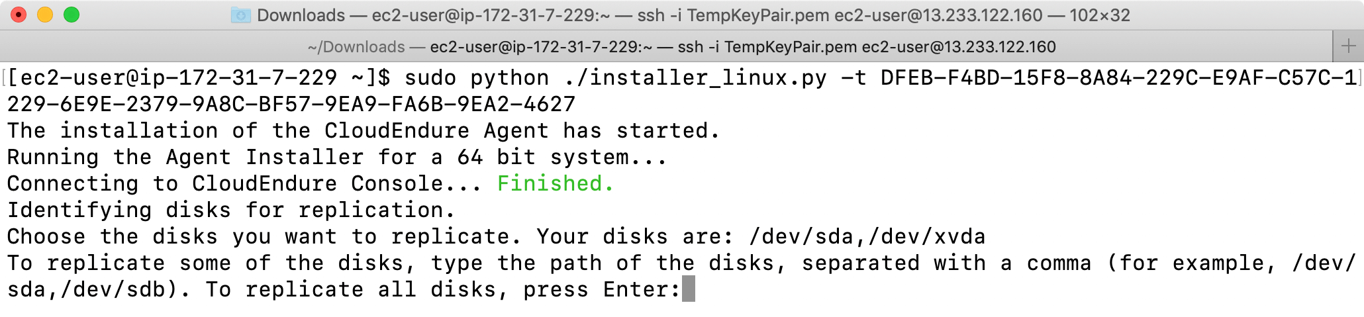Click "Choose the disks you want to replicate" text
This screenshot has width=1364, height=317.
pos(258,236)
